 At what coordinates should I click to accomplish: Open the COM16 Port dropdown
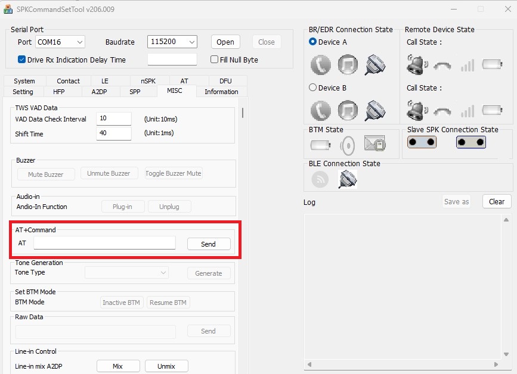pyautogui.click(x=60, y=42)
